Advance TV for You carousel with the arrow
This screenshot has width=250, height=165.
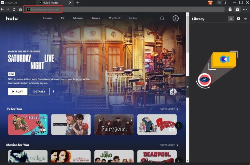[179, 126]
